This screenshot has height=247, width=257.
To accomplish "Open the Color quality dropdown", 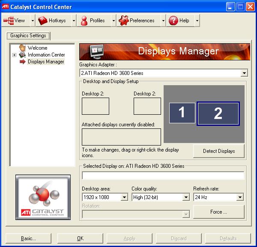I will pyautogui.click(x=186, y=197).
